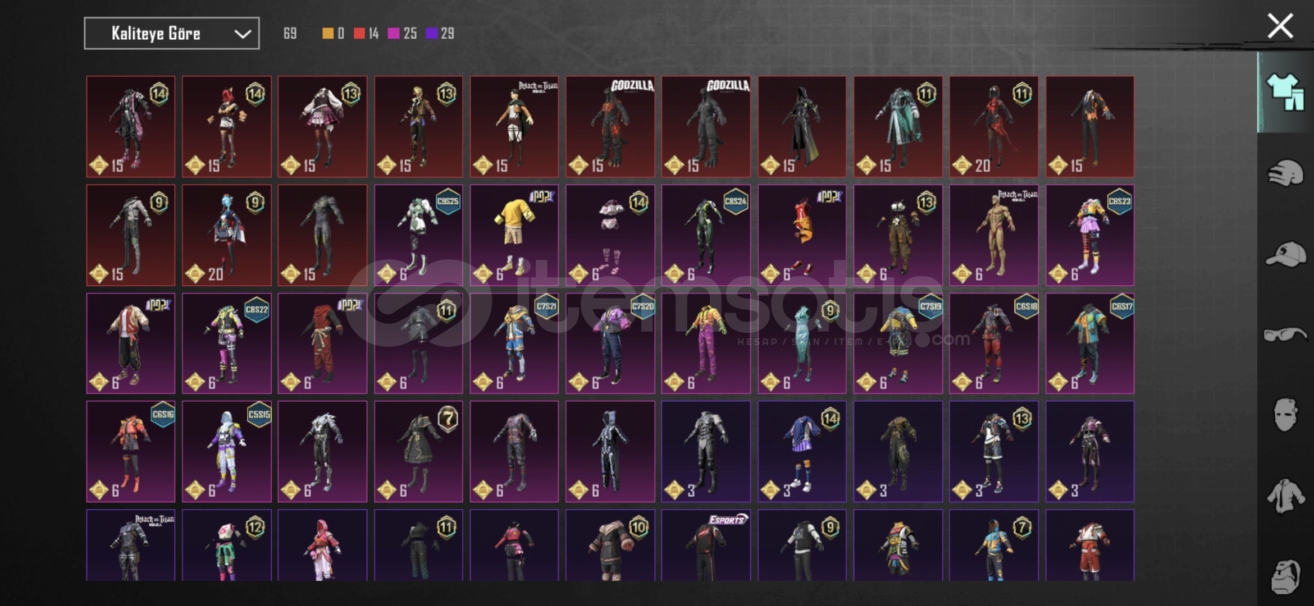1314x606 pixels.
Task: Open the glasses category icon
Action: pyautogui.click(x=1285, y=335)
